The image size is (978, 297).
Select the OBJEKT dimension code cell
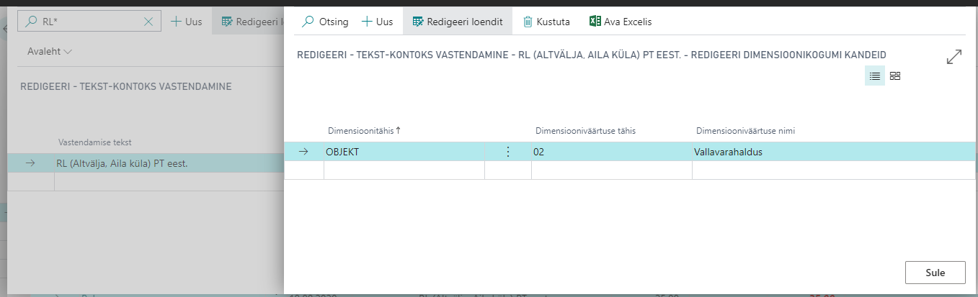pyautogui.click(x=404, y=152)
